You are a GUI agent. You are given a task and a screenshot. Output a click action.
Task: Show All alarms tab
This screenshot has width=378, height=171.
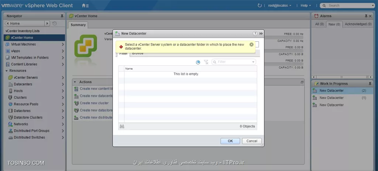coord(319,24)
